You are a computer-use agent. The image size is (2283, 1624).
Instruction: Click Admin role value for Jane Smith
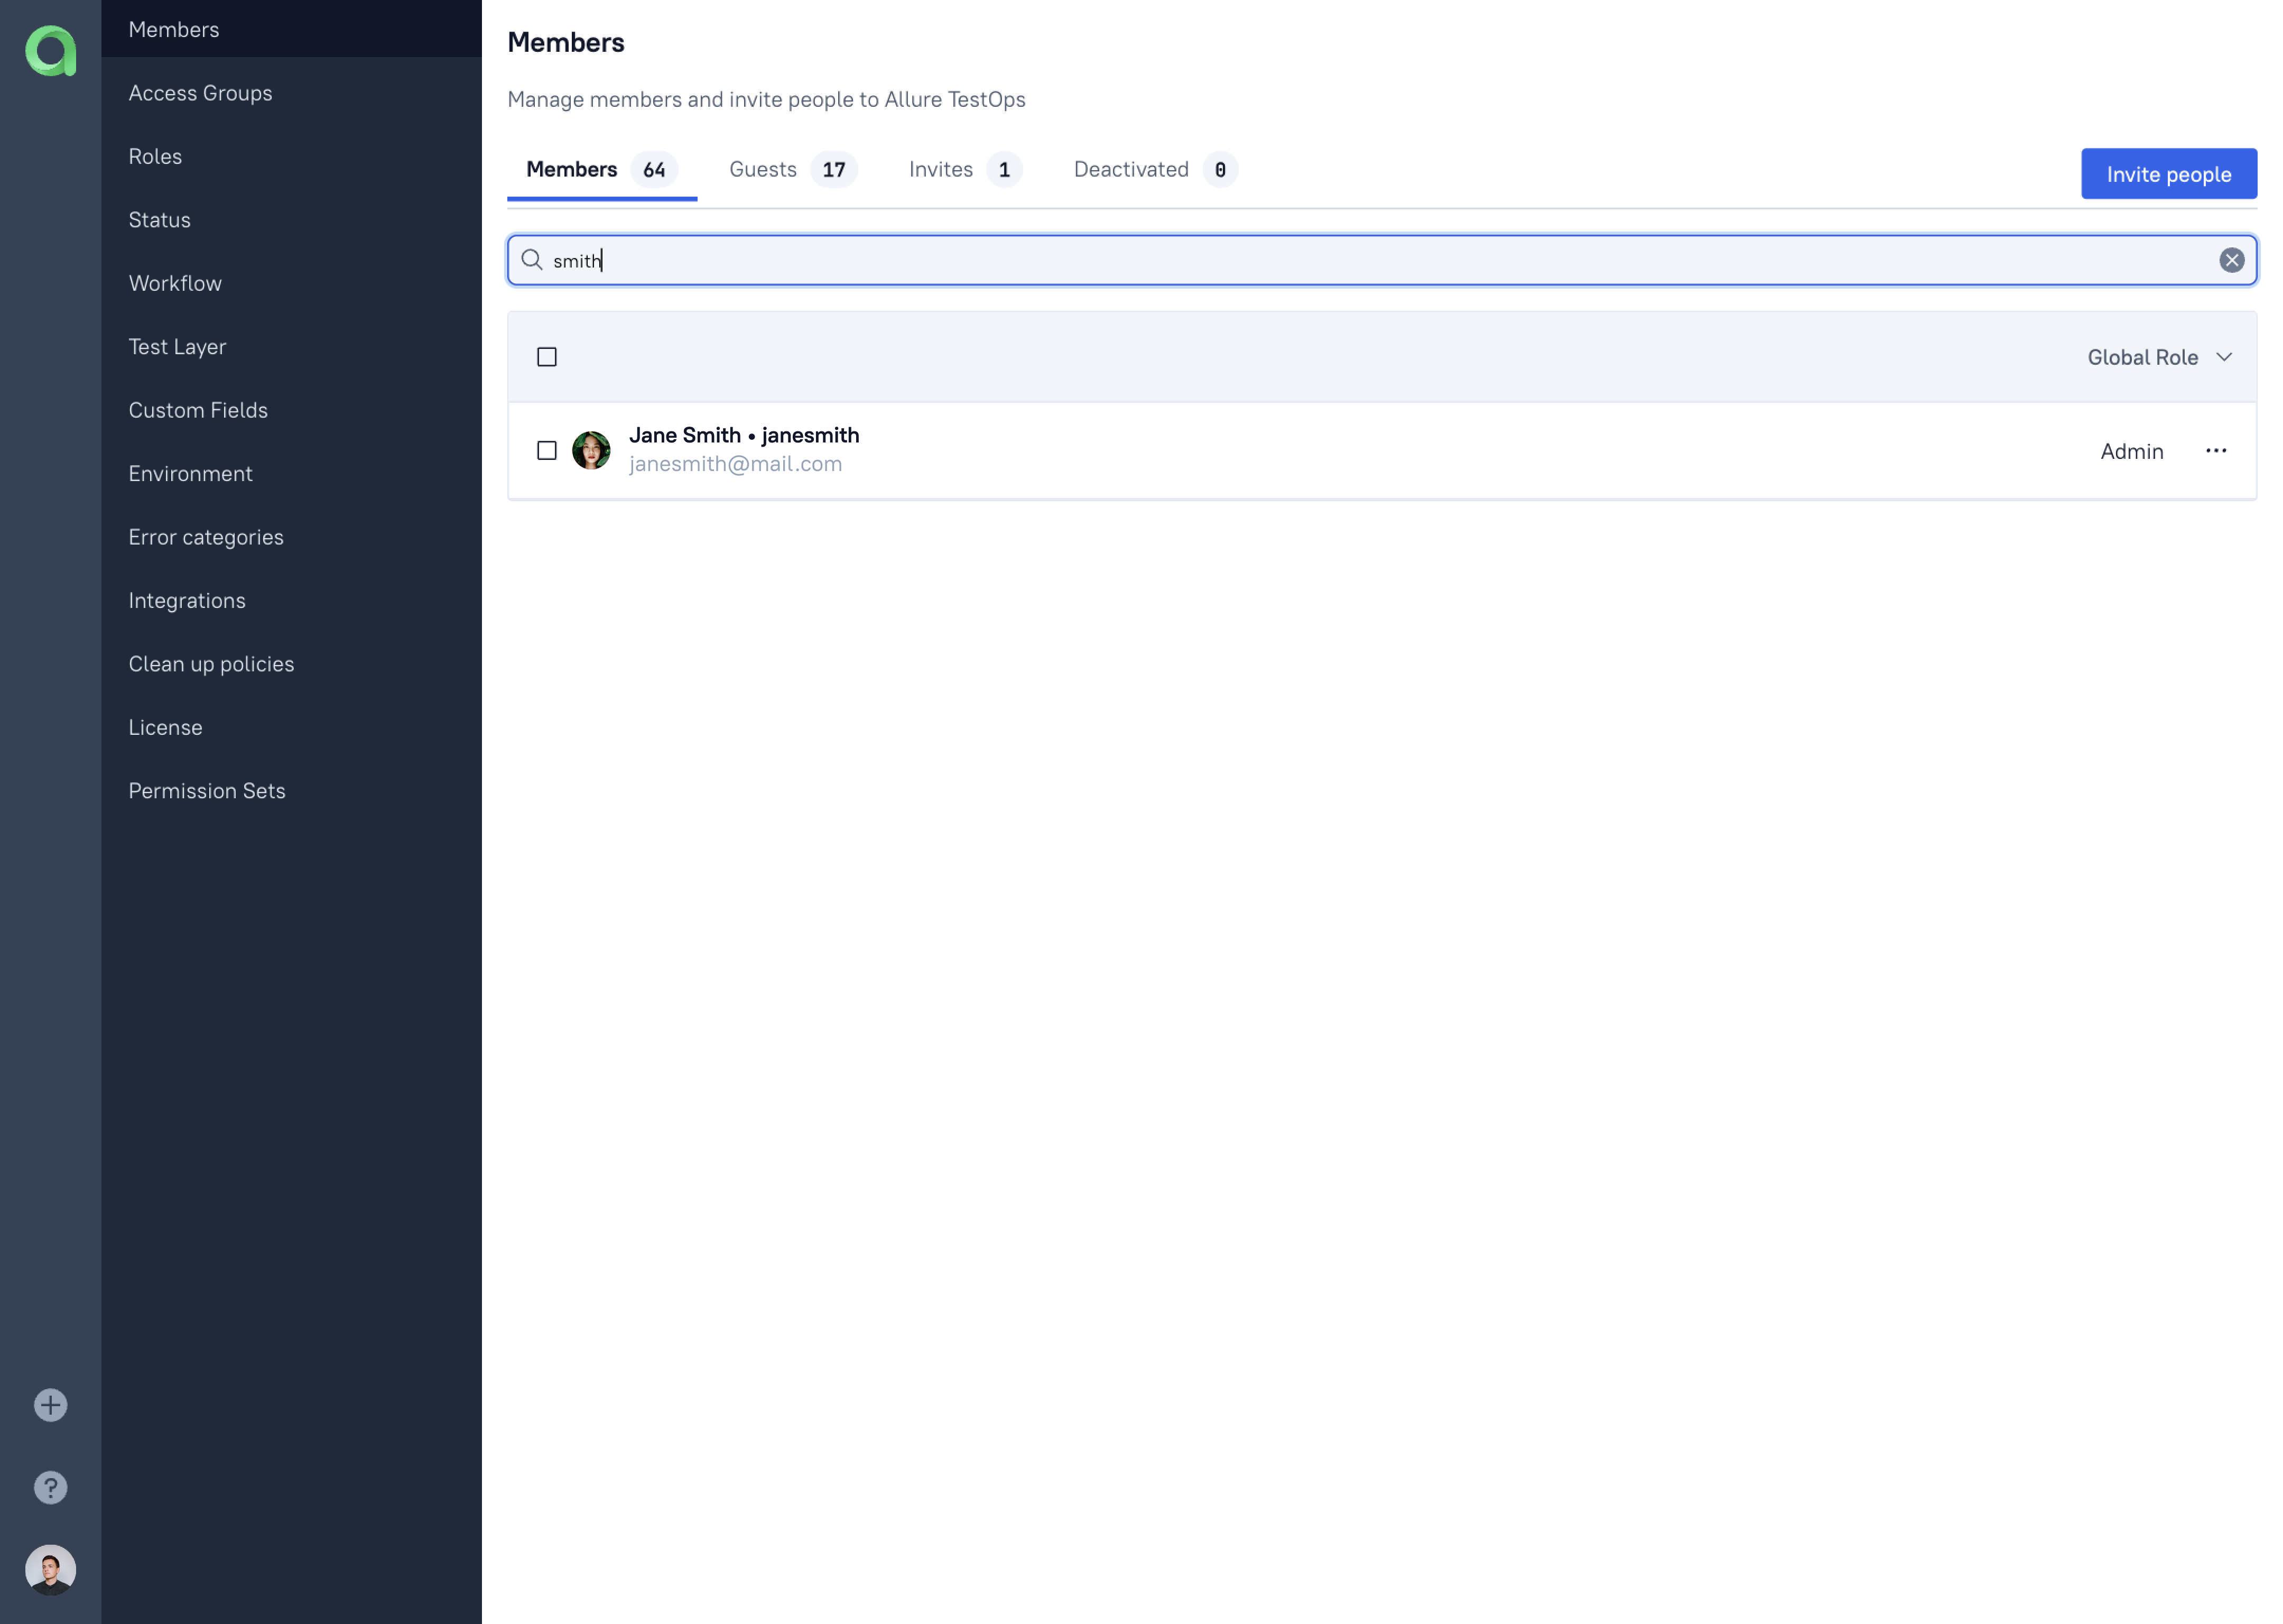[x=2131, y=451]
